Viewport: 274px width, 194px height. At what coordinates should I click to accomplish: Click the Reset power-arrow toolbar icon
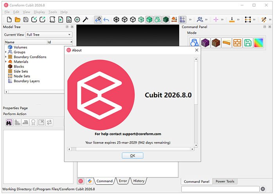click(x=98, y=20)
